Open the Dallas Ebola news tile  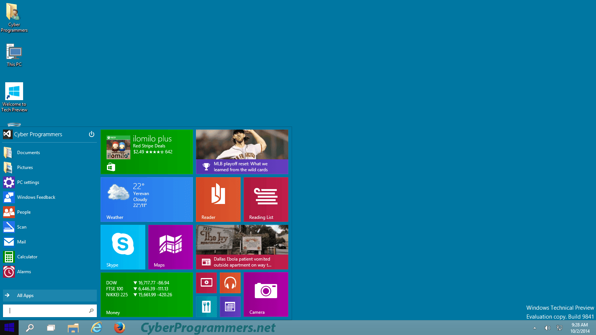242,247
